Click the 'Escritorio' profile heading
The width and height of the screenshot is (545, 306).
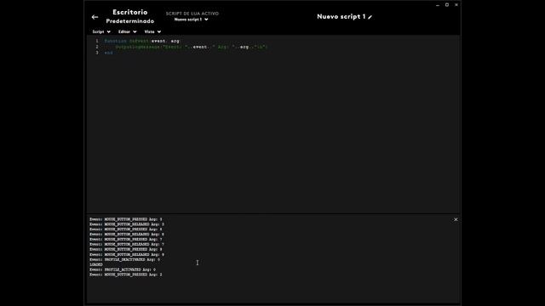[x=130, y=12]
